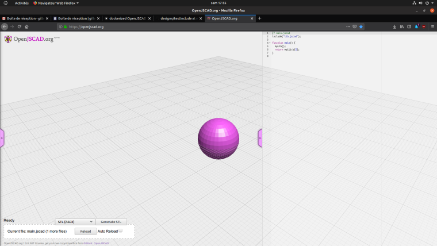Go back using the Firefox back arrow
This screenshot has height=246, width=437.
[5, 27]
